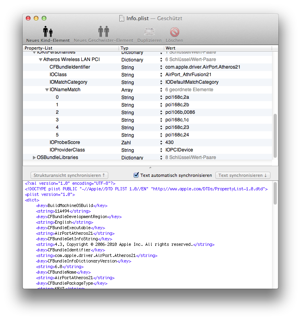
Task: Click the Löschen toolbar icon
Action: [174, 32]
